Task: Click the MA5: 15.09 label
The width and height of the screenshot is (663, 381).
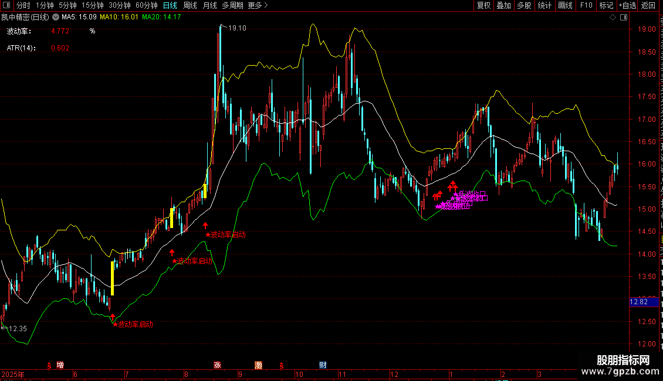Action: (79, 18)
